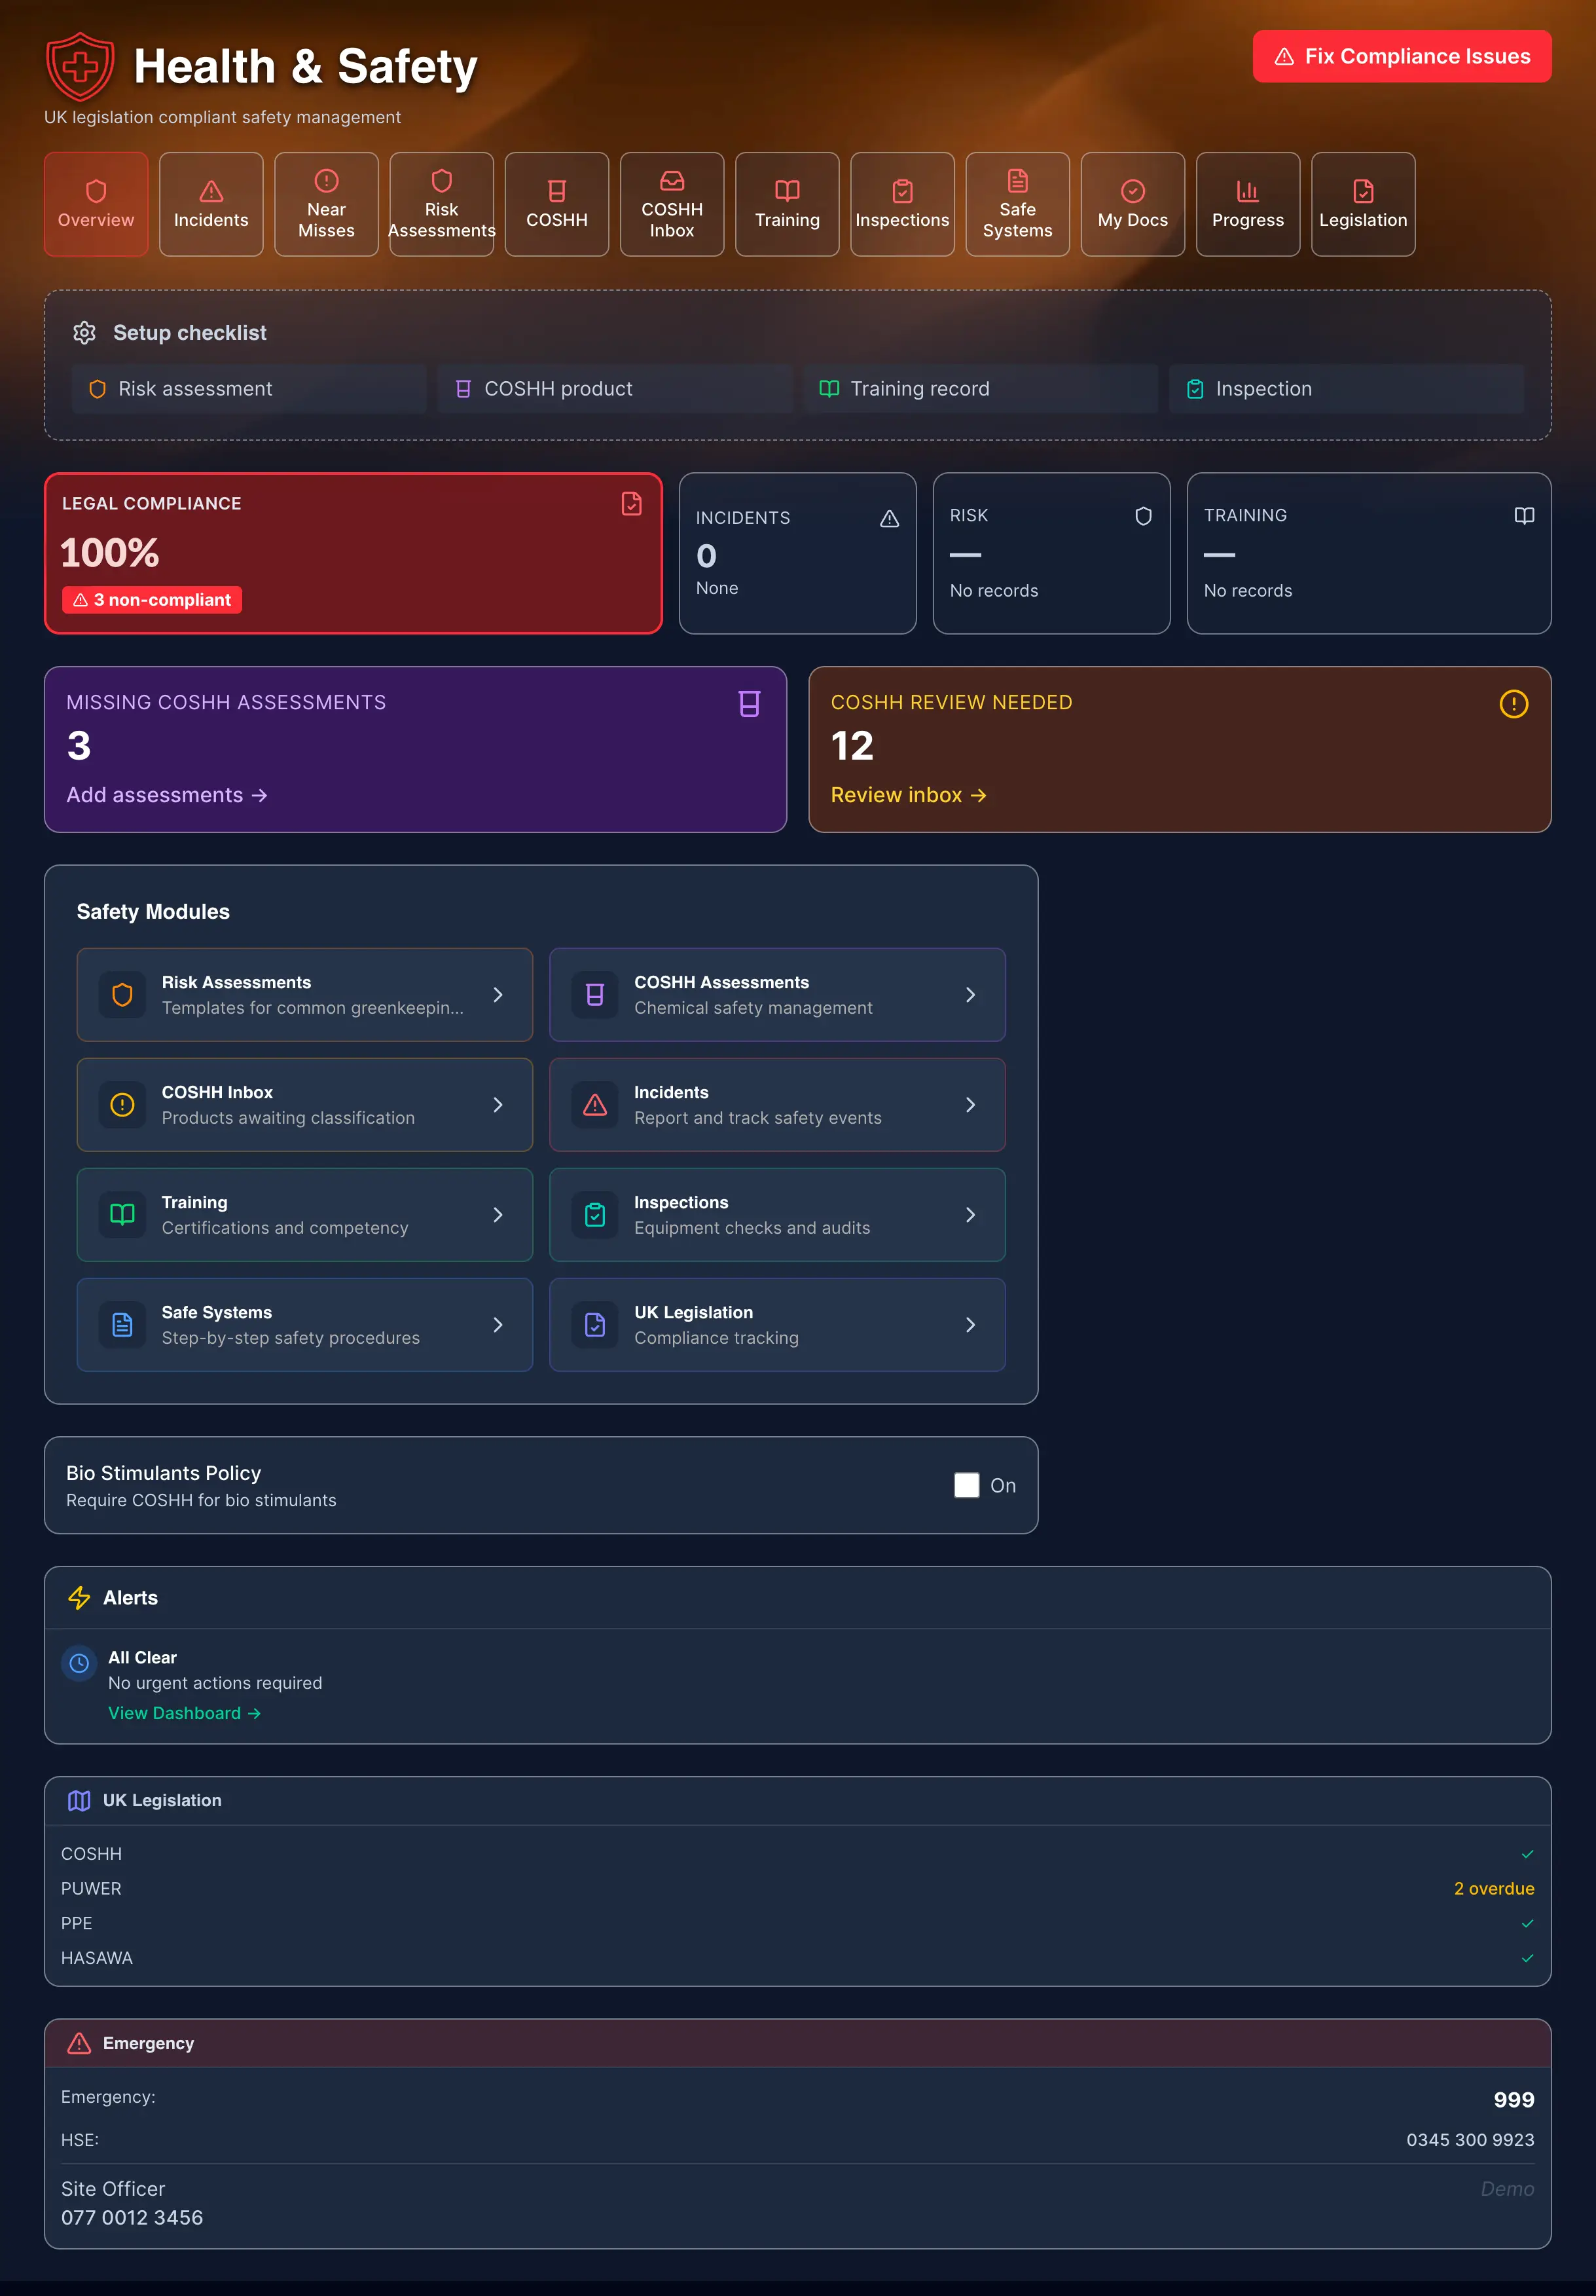
Task: Click the Setup checklist gear icon
Action: tap(85, 332)
